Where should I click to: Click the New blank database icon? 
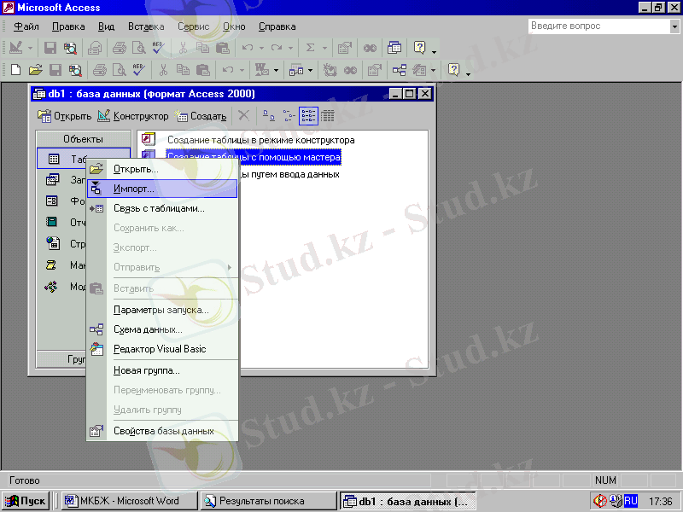coord(15,70)
